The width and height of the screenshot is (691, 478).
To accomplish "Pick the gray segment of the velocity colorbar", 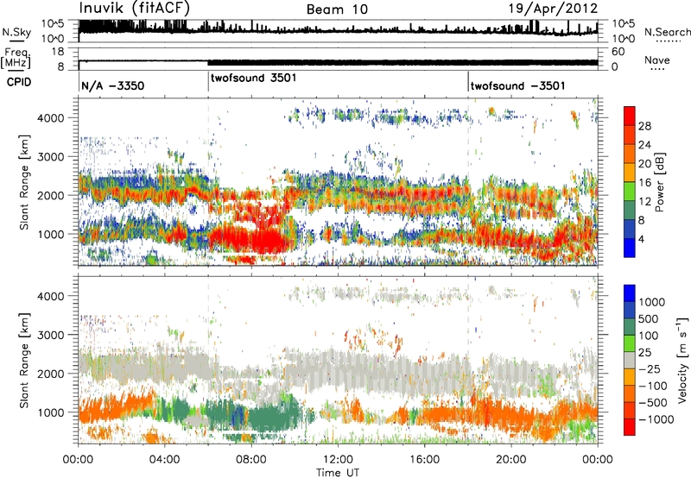I will (630, 361).
